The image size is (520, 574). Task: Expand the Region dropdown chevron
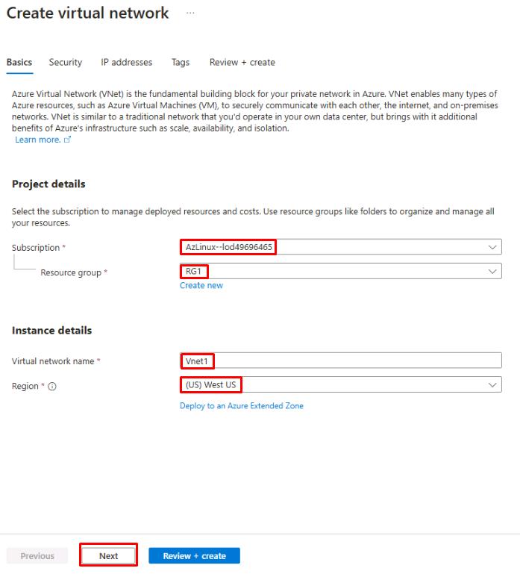[x=492, y=384]
